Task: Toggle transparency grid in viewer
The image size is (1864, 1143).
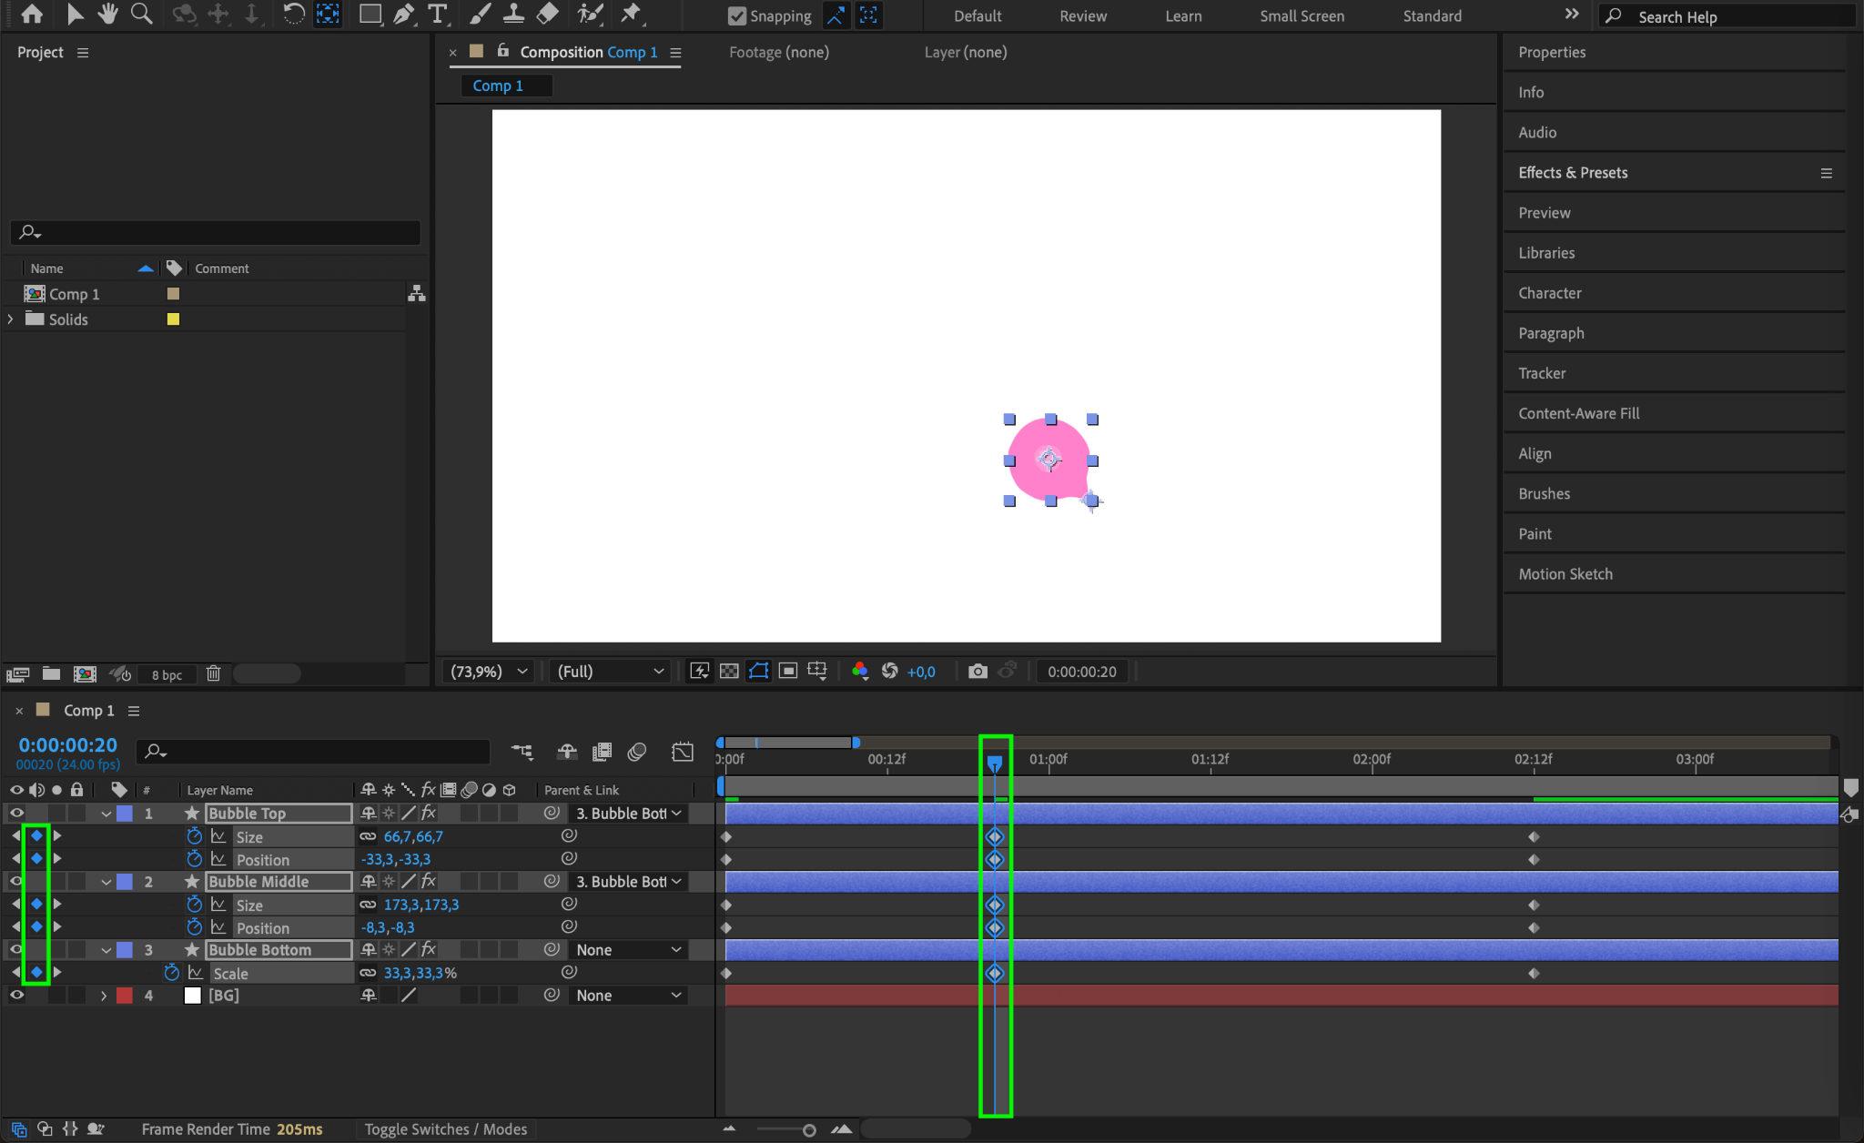Action: pyautogui.click(x=729, y=672)
